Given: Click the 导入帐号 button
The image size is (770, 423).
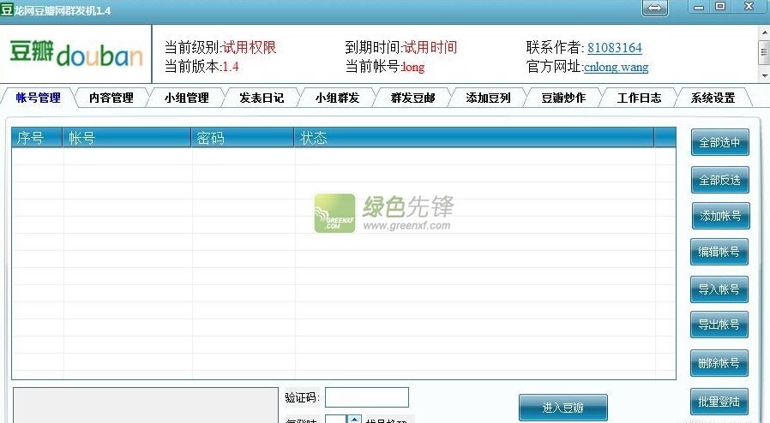Looking at the screenshot, I should 719,289.
